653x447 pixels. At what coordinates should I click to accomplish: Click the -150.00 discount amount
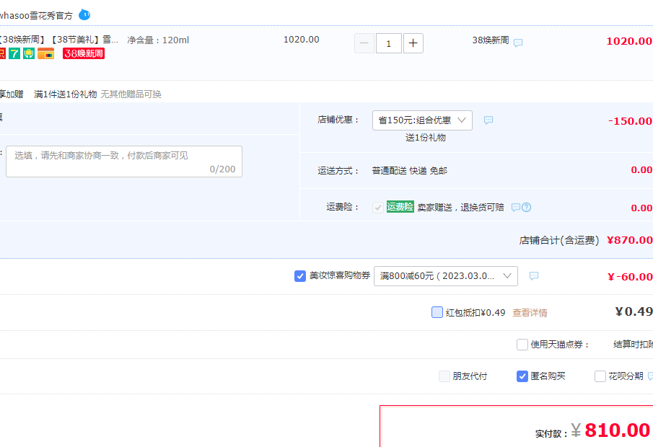(630, 121)
